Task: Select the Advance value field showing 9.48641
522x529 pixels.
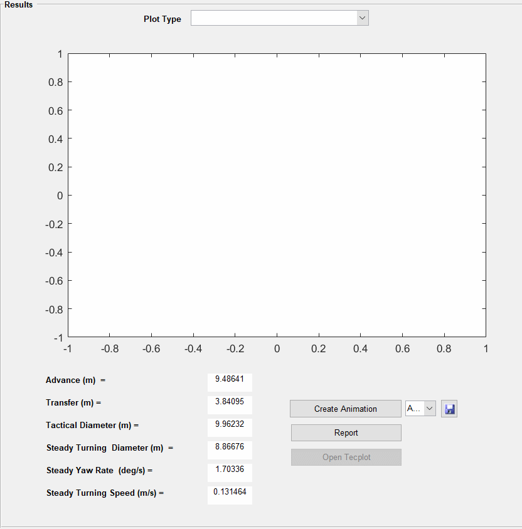Action: [229, 382]
